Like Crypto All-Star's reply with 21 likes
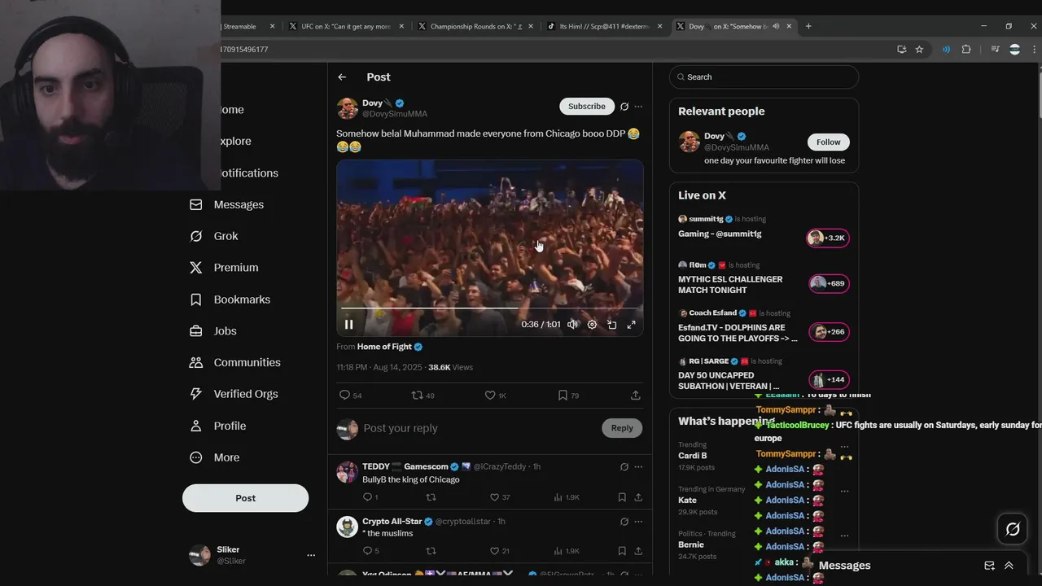 coord(500,551)
